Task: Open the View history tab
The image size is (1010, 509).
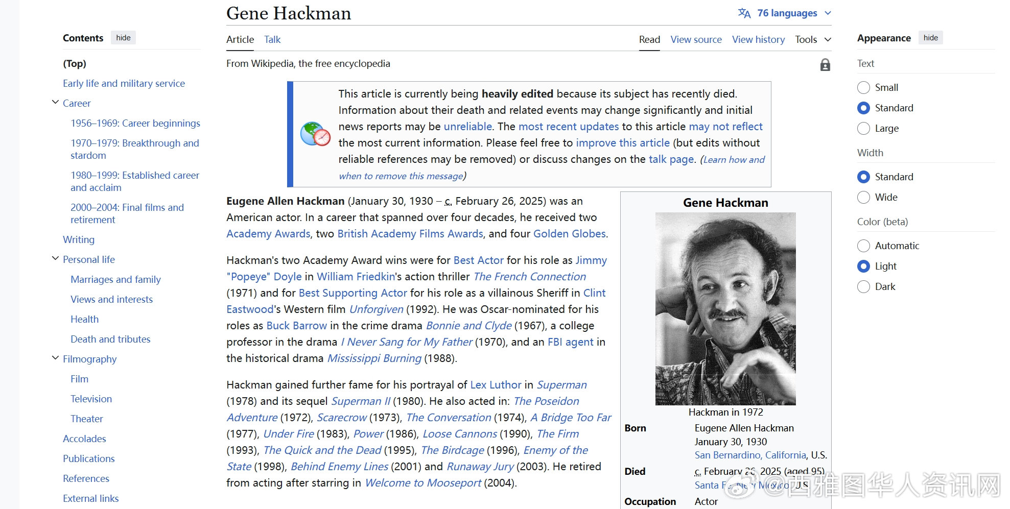Action: (x=758, y=39)
